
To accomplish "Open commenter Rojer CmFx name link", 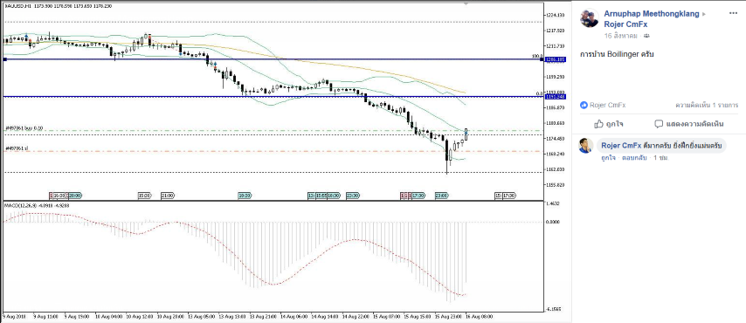I will [x=621, y=145].
